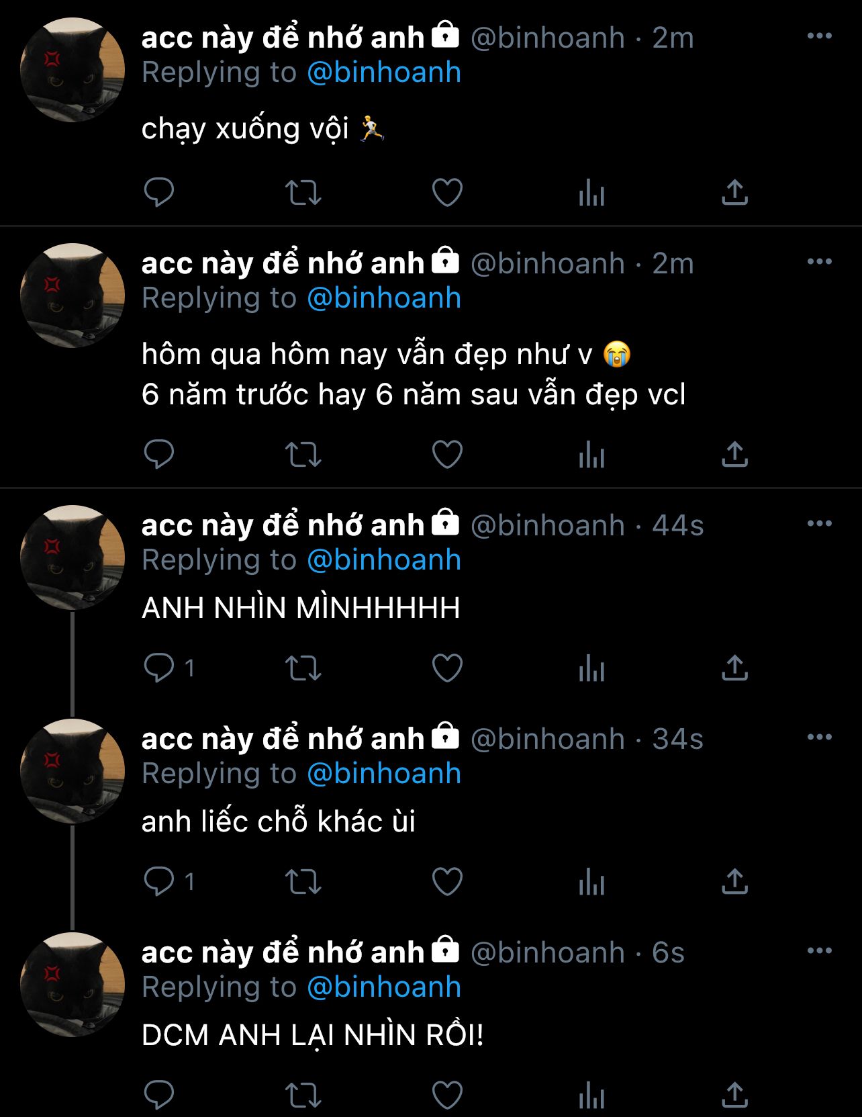
Task: Reply to the "chạy xuống vội" tweet
Action: (x=159, y=193)
